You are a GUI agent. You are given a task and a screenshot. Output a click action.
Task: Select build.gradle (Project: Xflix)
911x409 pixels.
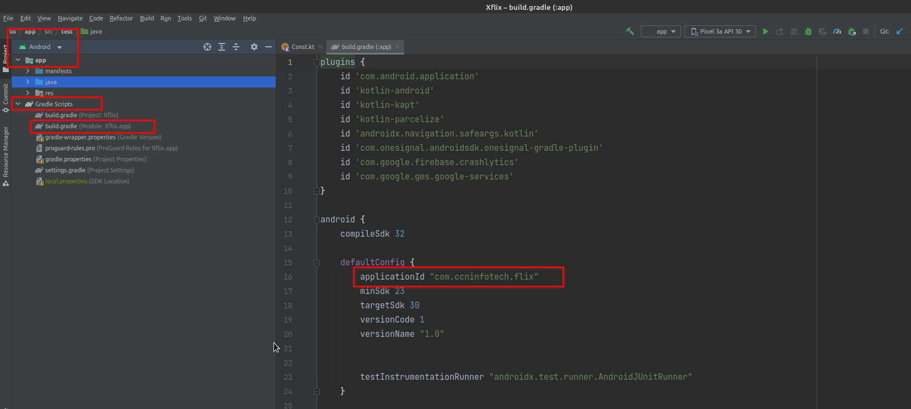coord(76,115)
